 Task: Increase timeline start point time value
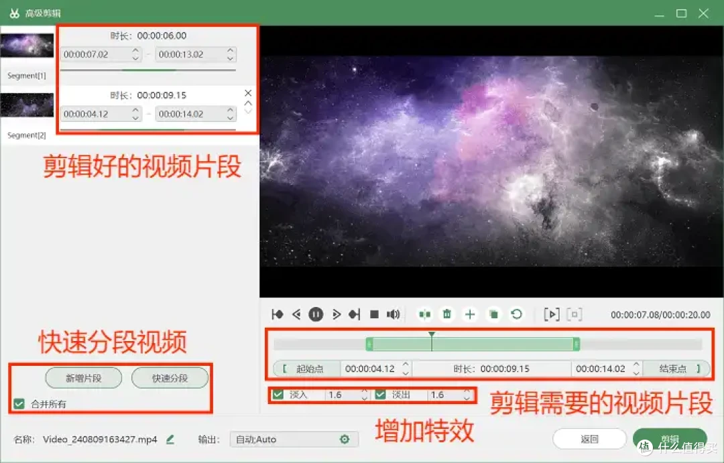[406, 365]
